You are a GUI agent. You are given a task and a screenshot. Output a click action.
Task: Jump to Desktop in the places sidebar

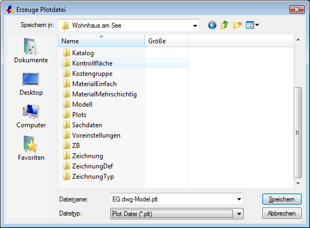(31, 84)
